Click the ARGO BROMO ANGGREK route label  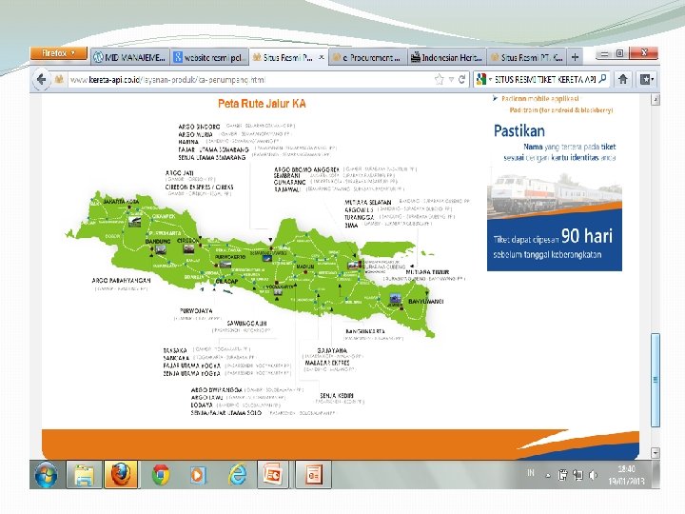(x=306, y=169)
